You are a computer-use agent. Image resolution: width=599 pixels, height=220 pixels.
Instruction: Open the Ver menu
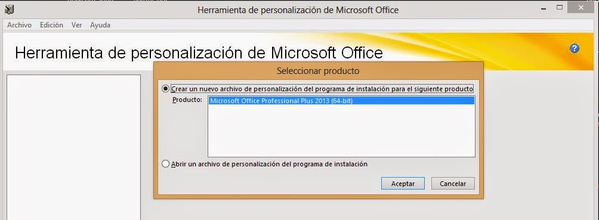77,25
